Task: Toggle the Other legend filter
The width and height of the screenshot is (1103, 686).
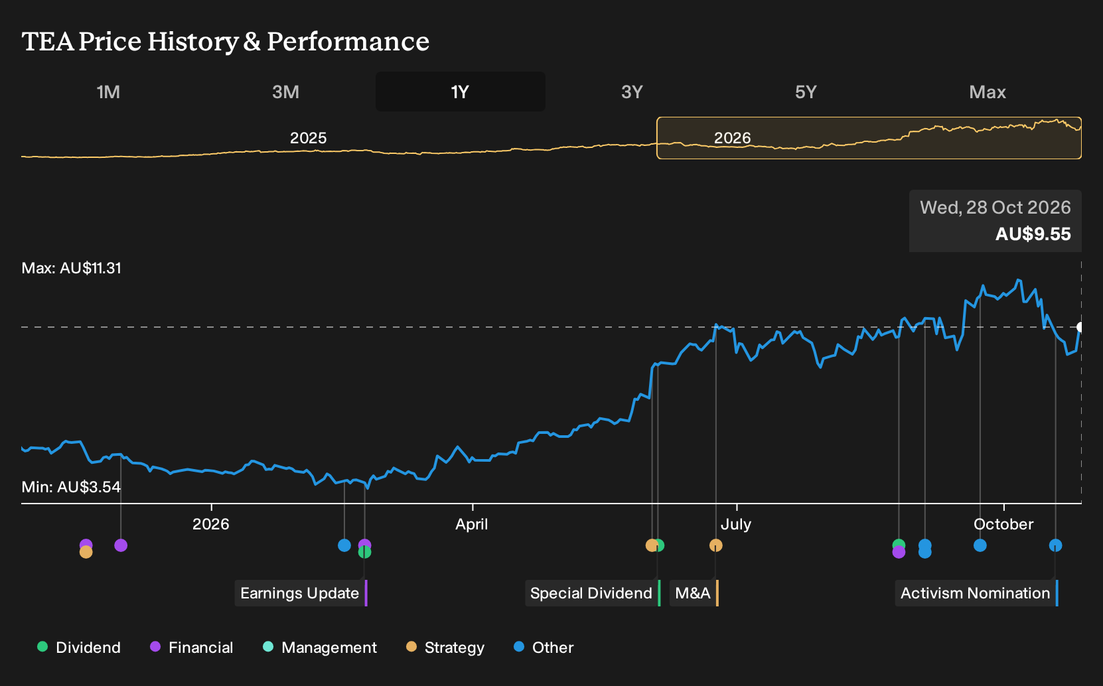Action: [544, 647]
